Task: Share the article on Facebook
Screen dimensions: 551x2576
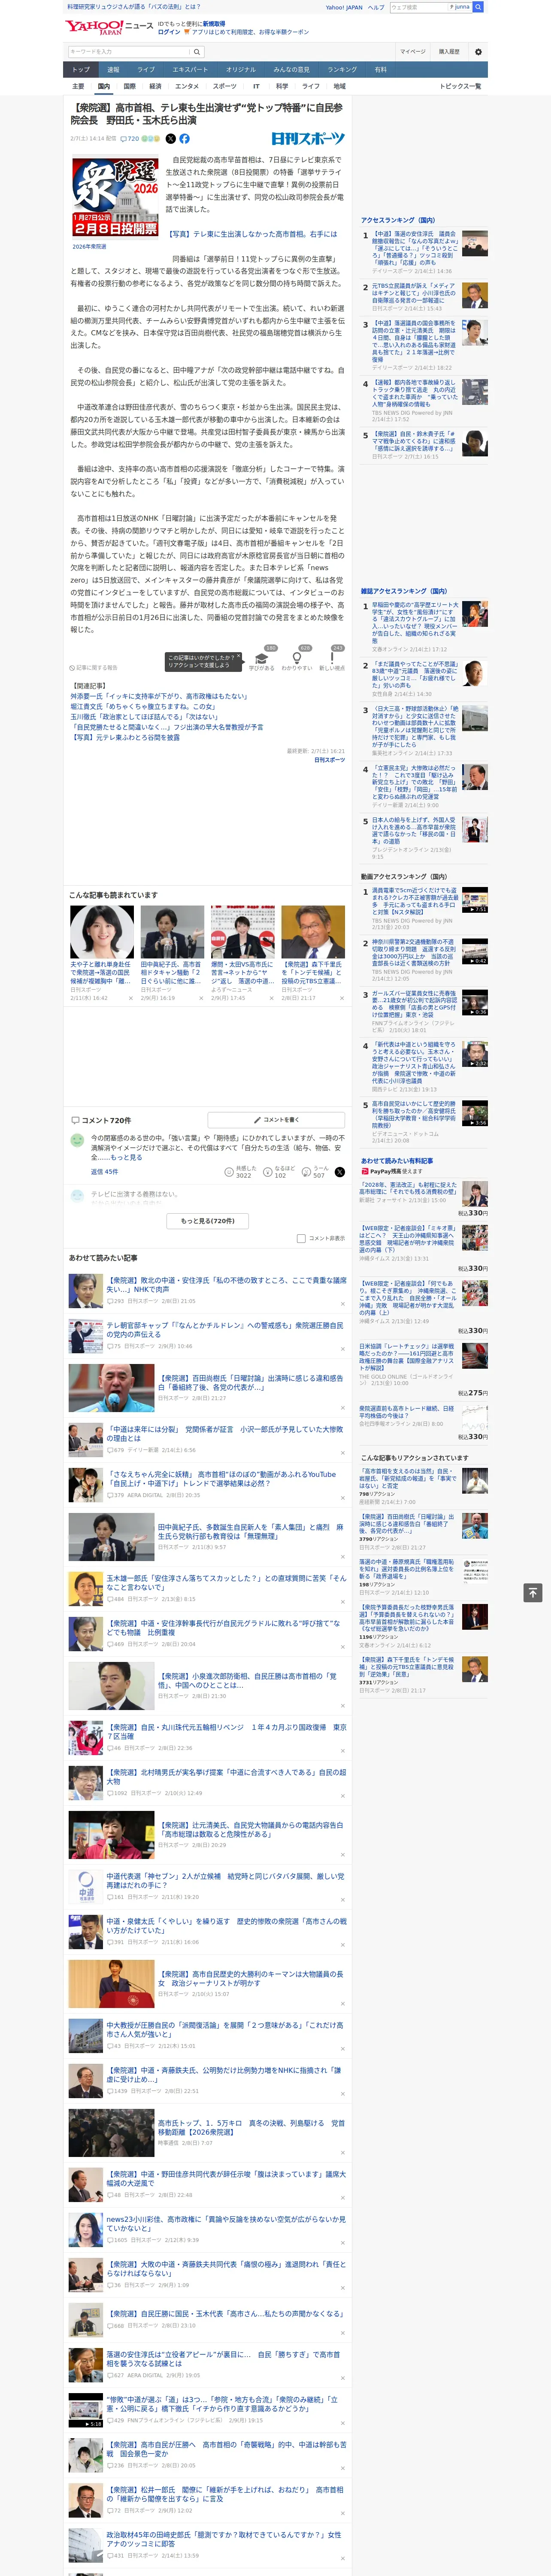Action: tap(184, 139)
